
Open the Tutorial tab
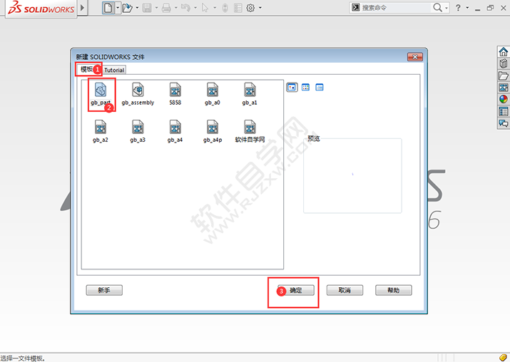pyautogui.click(x=114, y=70)
